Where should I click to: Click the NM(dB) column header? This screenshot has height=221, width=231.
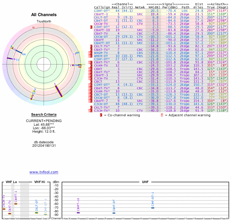coord(153,7)
